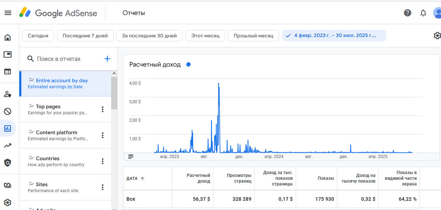Select the За последние 30 дней chip
441x210 pixels.
149,36
